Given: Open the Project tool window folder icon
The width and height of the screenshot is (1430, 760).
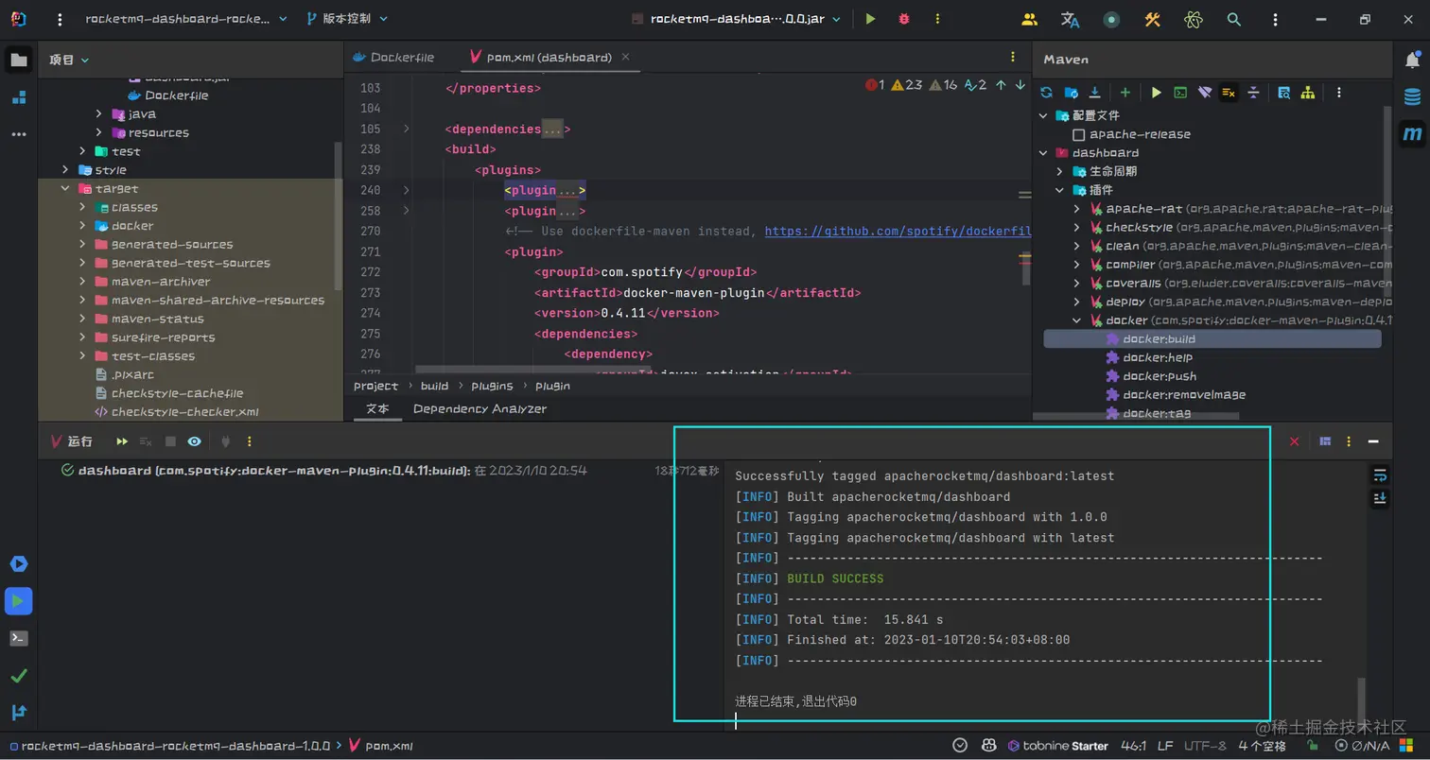Looking at the screenshot, I should click(x=19, y=60).
